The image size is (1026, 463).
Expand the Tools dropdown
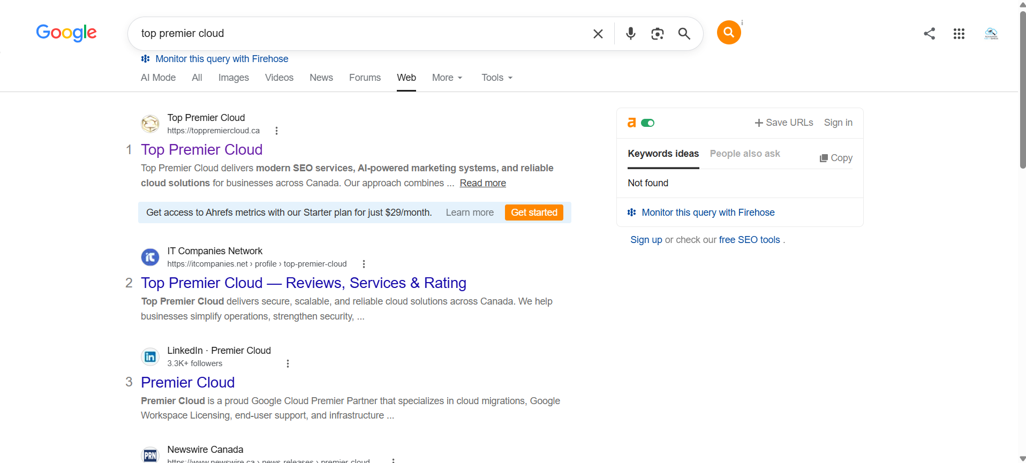tap(497, 78)
